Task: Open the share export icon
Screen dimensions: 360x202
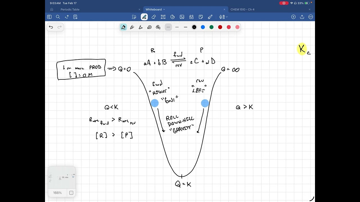Action: tap(302, 17)
